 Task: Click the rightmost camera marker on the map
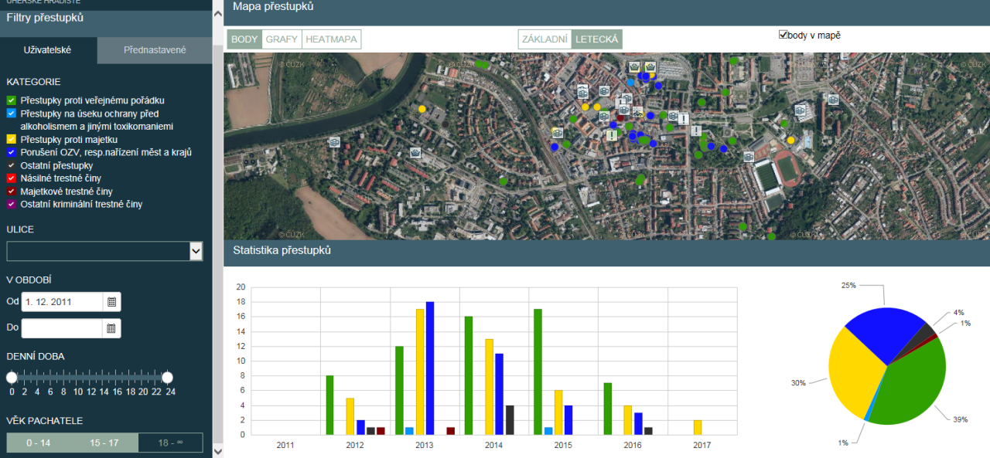click(x=833, y=100)
